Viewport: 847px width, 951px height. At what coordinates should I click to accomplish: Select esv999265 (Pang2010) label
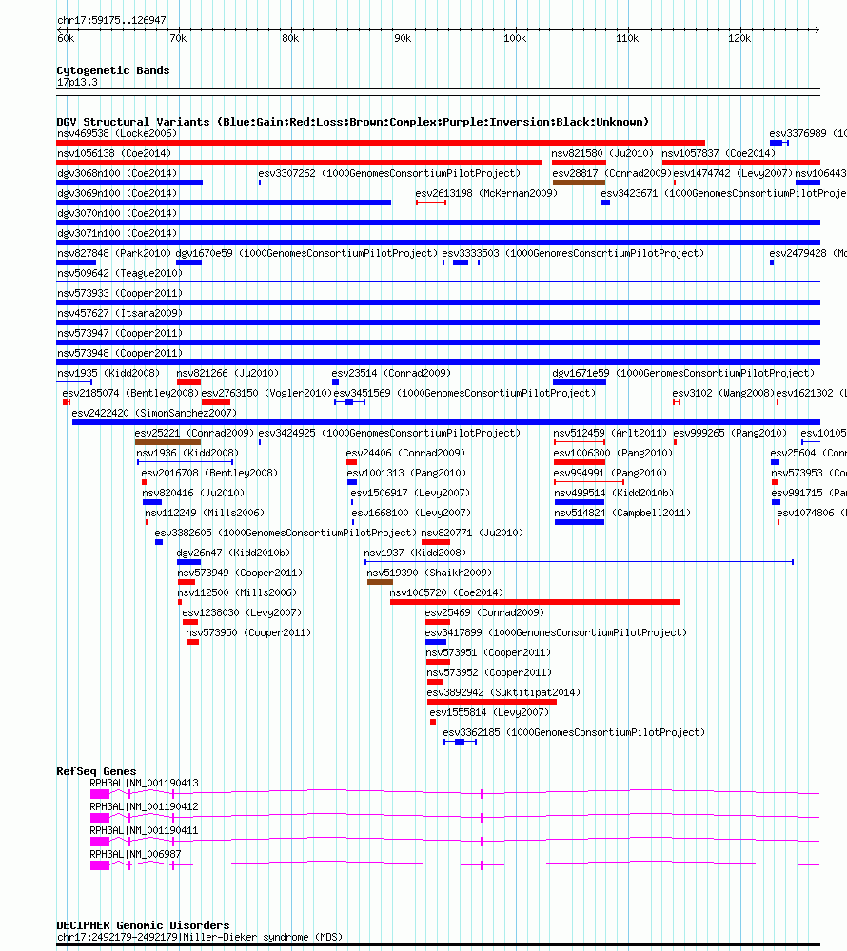[x=730, y=434]
